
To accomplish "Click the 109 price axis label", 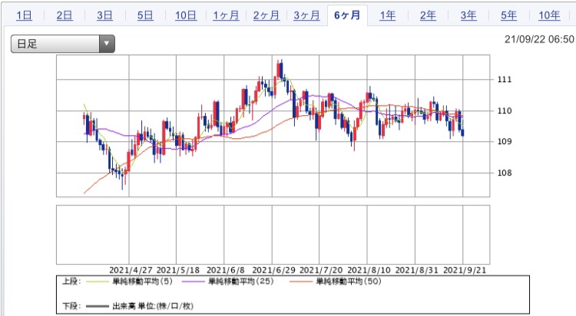I will [504, 141].
